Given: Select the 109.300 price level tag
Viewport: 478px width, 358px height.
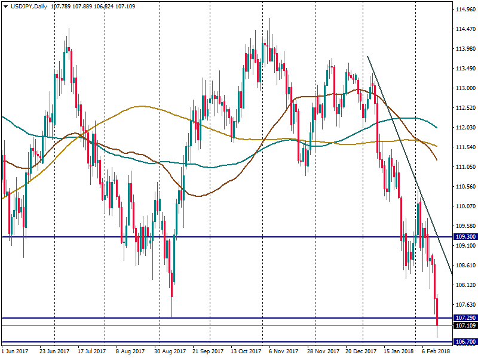Looking at the screenshot, I should 465,237.
